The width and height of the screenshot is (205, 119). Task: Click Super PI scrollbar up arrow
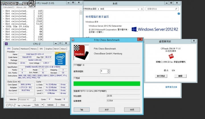81,11
